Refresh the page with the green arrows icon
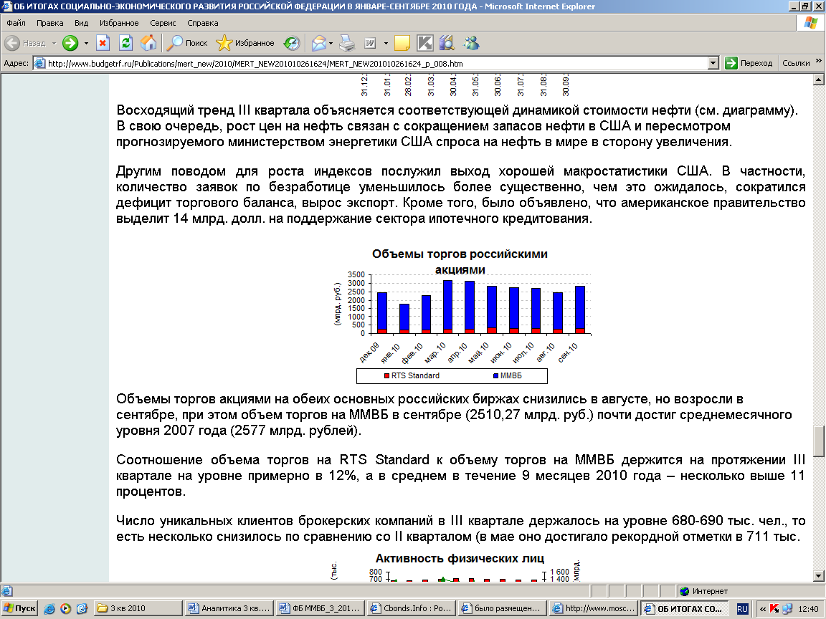Screen dimensions: 826x619 [125, 43]
